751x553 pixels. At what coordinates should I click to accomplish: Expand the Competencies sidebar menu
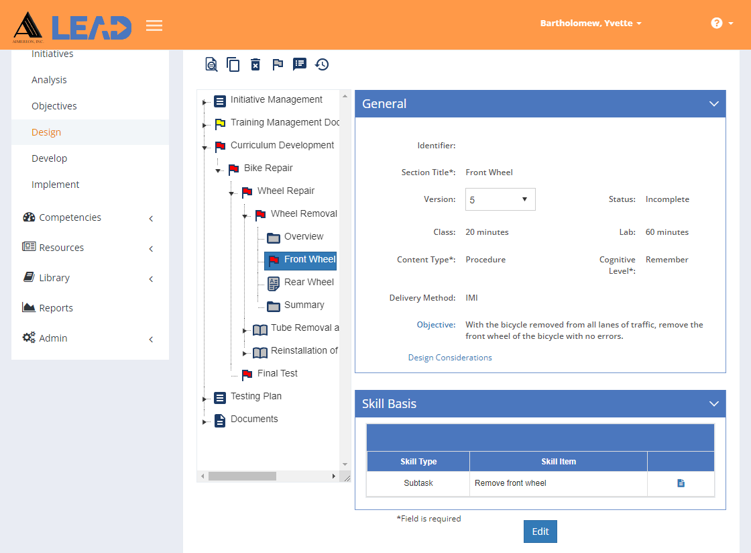click(90, 217)
